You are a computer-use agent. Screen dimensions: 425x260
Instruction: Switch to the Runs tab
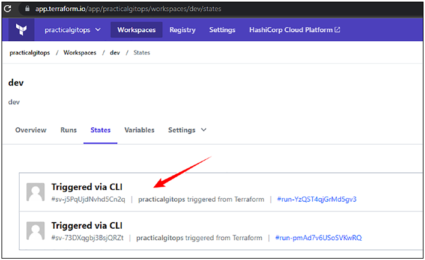tap(68, 130)
